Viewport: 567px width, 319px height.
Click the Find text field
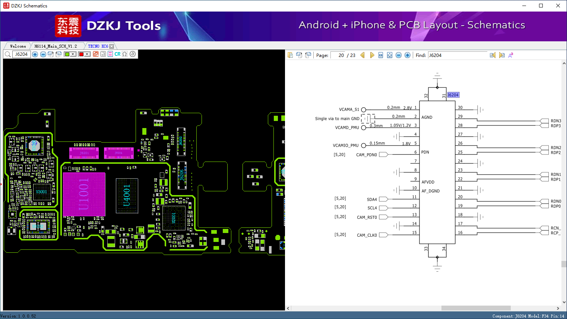(x=457, y=55)
